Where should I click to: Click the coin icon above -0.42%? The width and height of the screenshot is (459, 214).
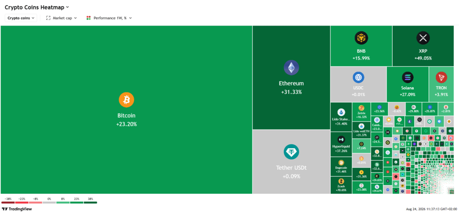pyautogui.click(x=397, y=107)
